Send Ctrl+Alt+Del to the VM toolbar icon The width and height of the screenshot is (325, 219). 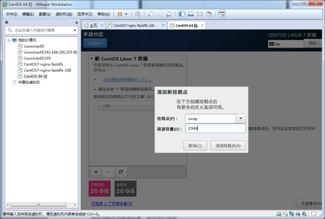point(138,14)
